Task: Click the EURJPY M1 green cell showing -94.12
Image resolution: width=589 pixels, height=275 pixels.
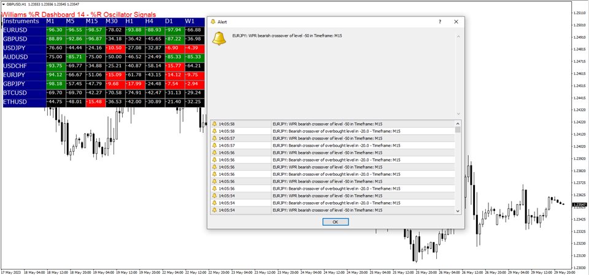Action: (56, 75)
